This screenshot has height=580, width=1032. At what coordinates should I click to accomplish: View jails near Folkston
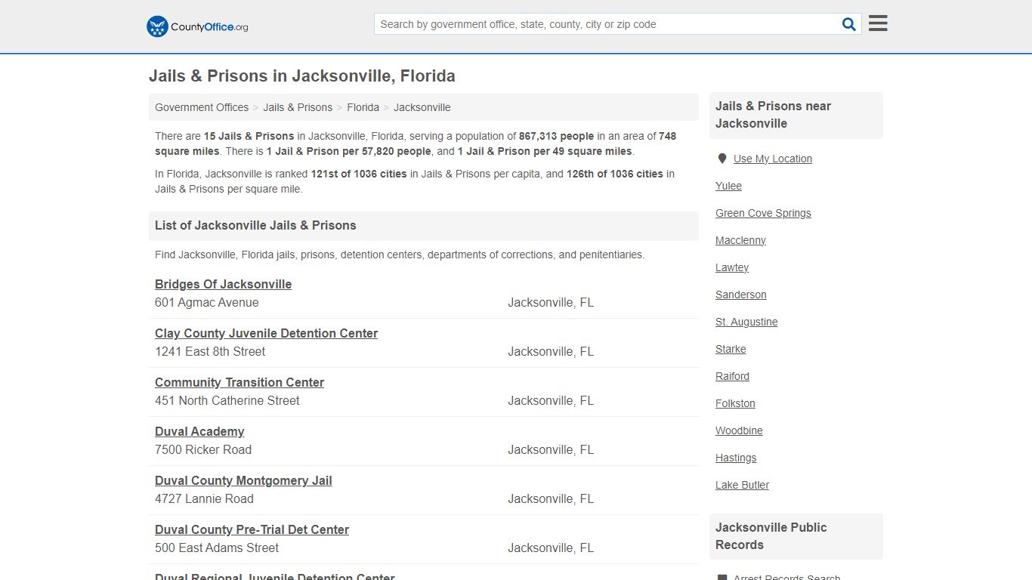[x=735, y=403]
